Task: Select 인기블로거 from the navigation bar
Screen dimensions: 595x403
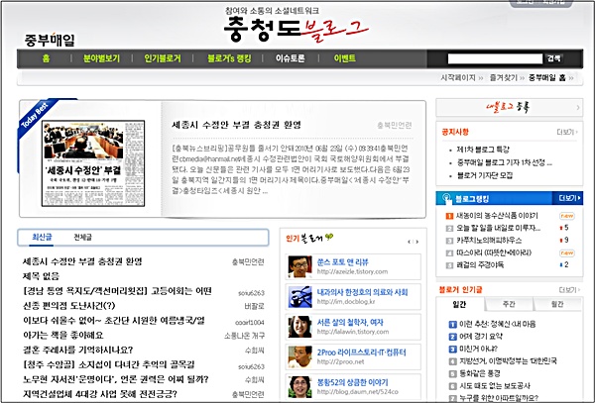Action: 163,58
